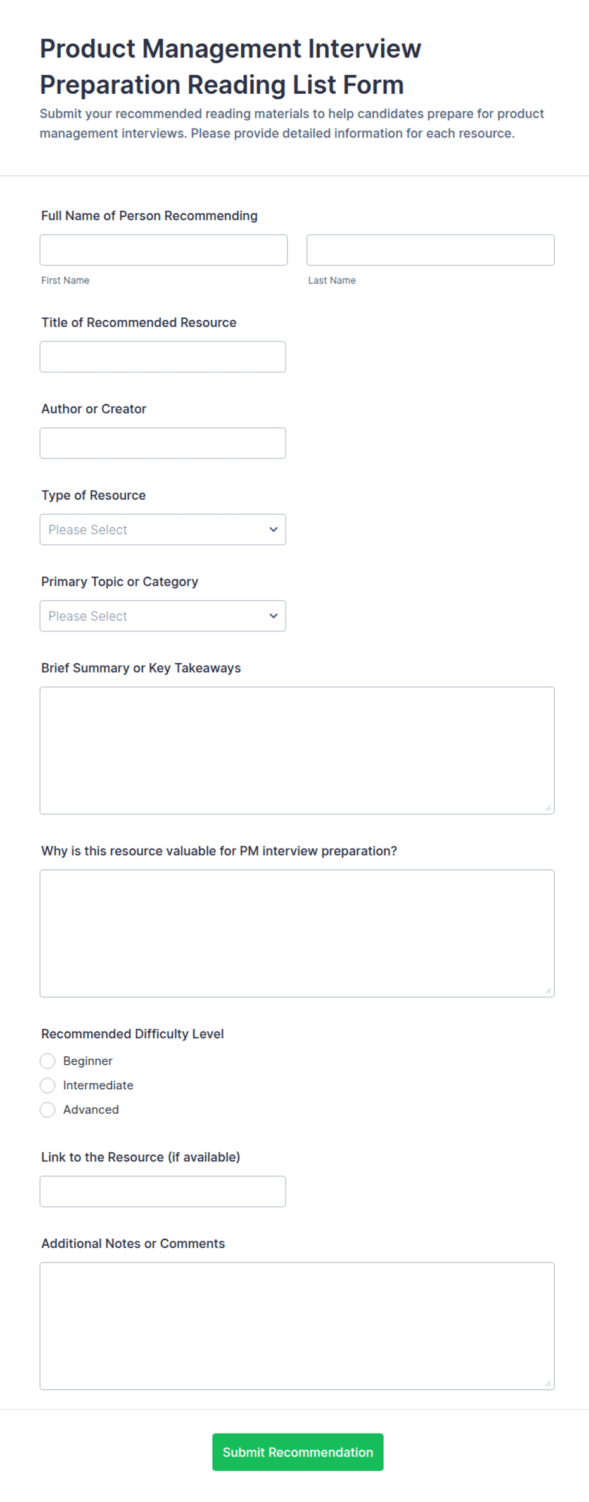The width and height of the screenshot is (589, 1502).
Task: Expand the Primary Topic or Category dropdown
Action: click(163, 616)
